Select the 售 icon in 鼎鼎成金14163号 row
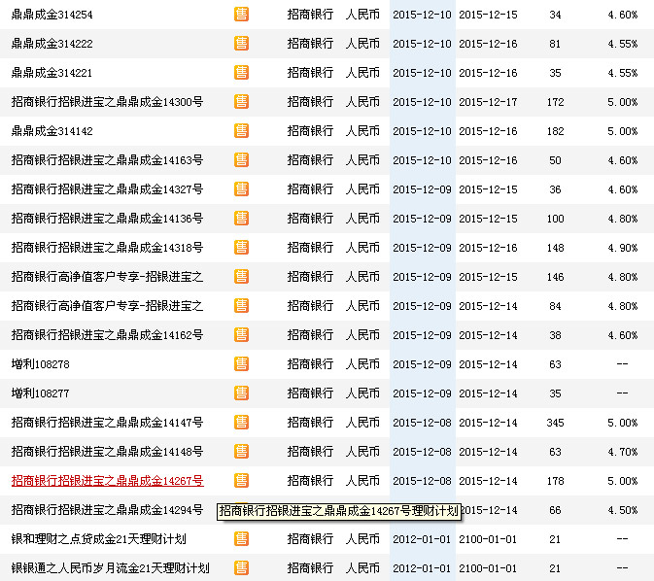The image size is (654, 581). coord(241,160)
